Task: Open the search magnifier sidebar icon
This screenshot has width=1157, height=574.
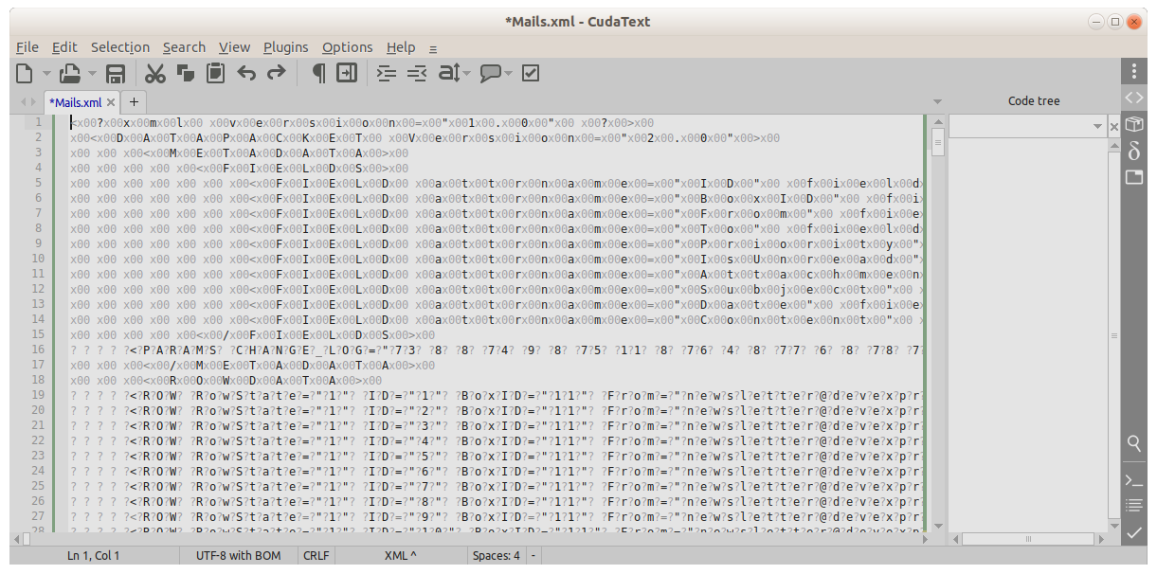Action: (x=1134, y=443)
